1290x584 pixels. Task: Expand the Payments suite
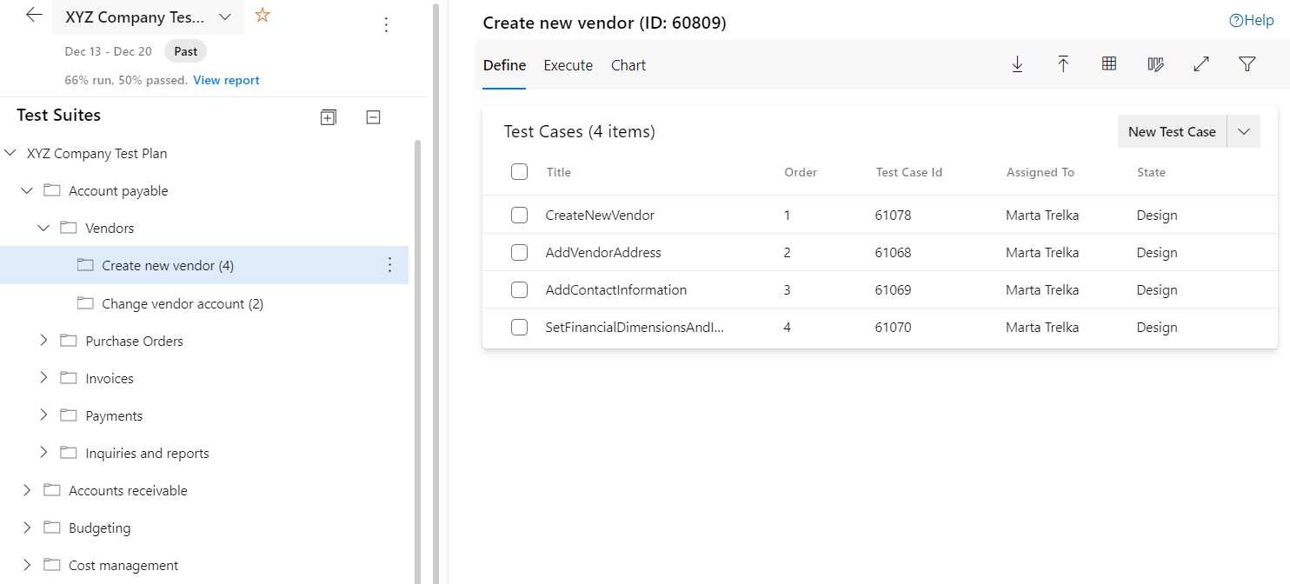coord(43,415)
